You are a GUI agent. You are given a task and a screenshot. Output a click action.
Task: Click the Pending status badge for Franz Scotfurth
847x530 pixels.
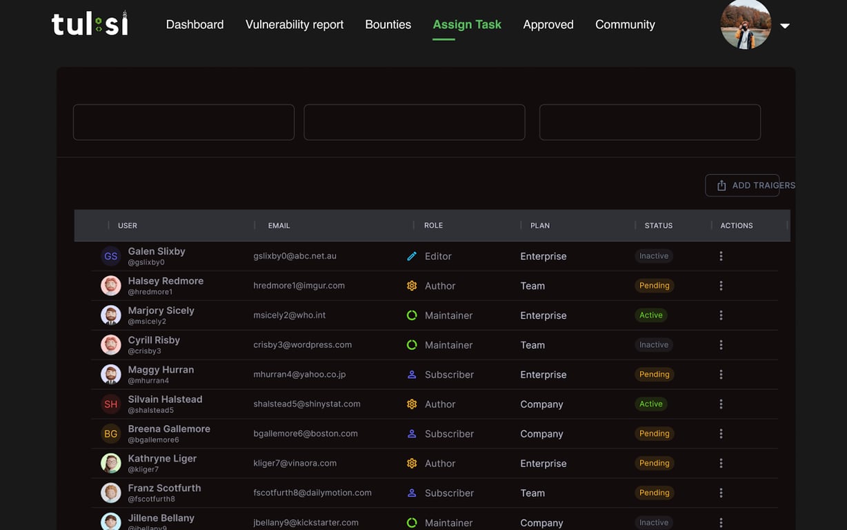point(654,493)
